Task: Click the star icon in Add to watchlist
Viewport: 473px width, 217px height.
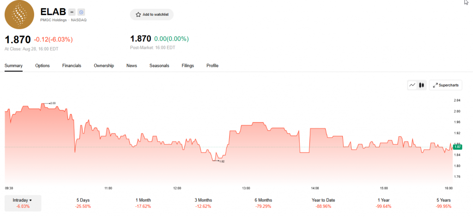Action: [x=138, y=14]
